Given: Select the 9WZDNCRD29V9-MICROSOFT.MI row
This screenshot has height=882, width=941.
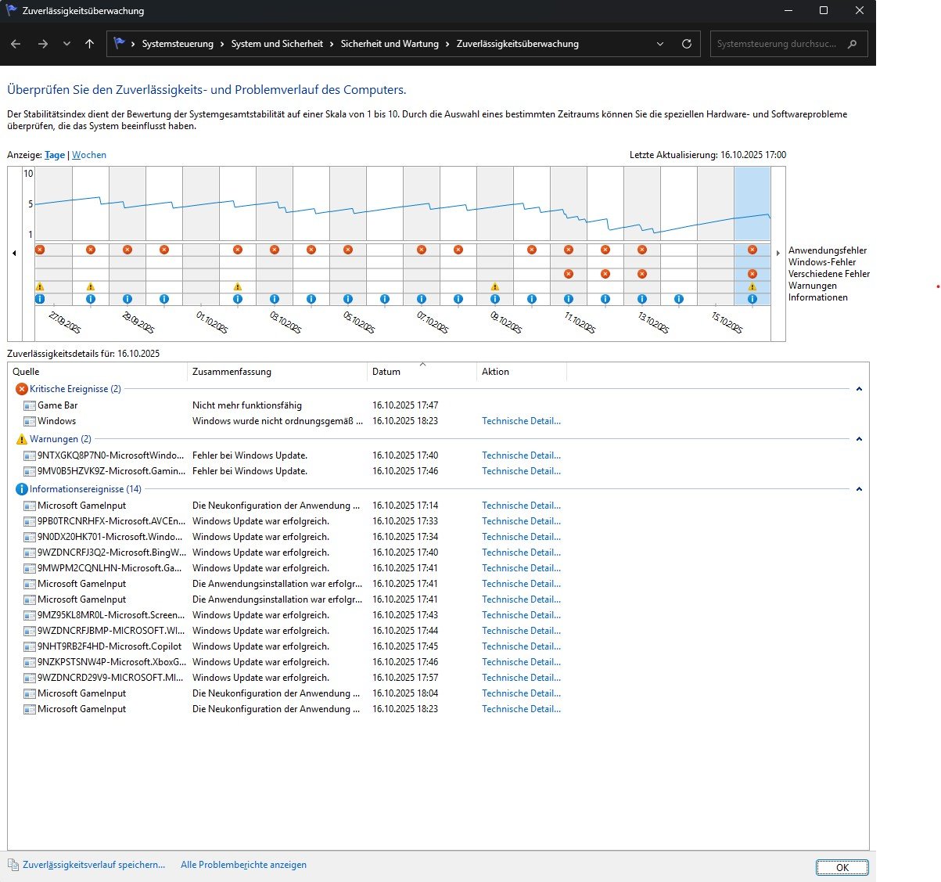Looking at the screenshot, I should tap(438, 678).
